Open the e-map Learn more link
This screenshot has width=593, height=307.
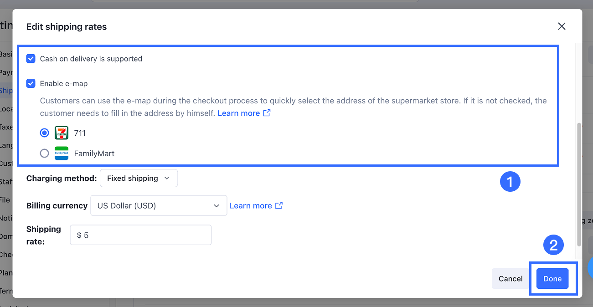(x=238, y=113)
